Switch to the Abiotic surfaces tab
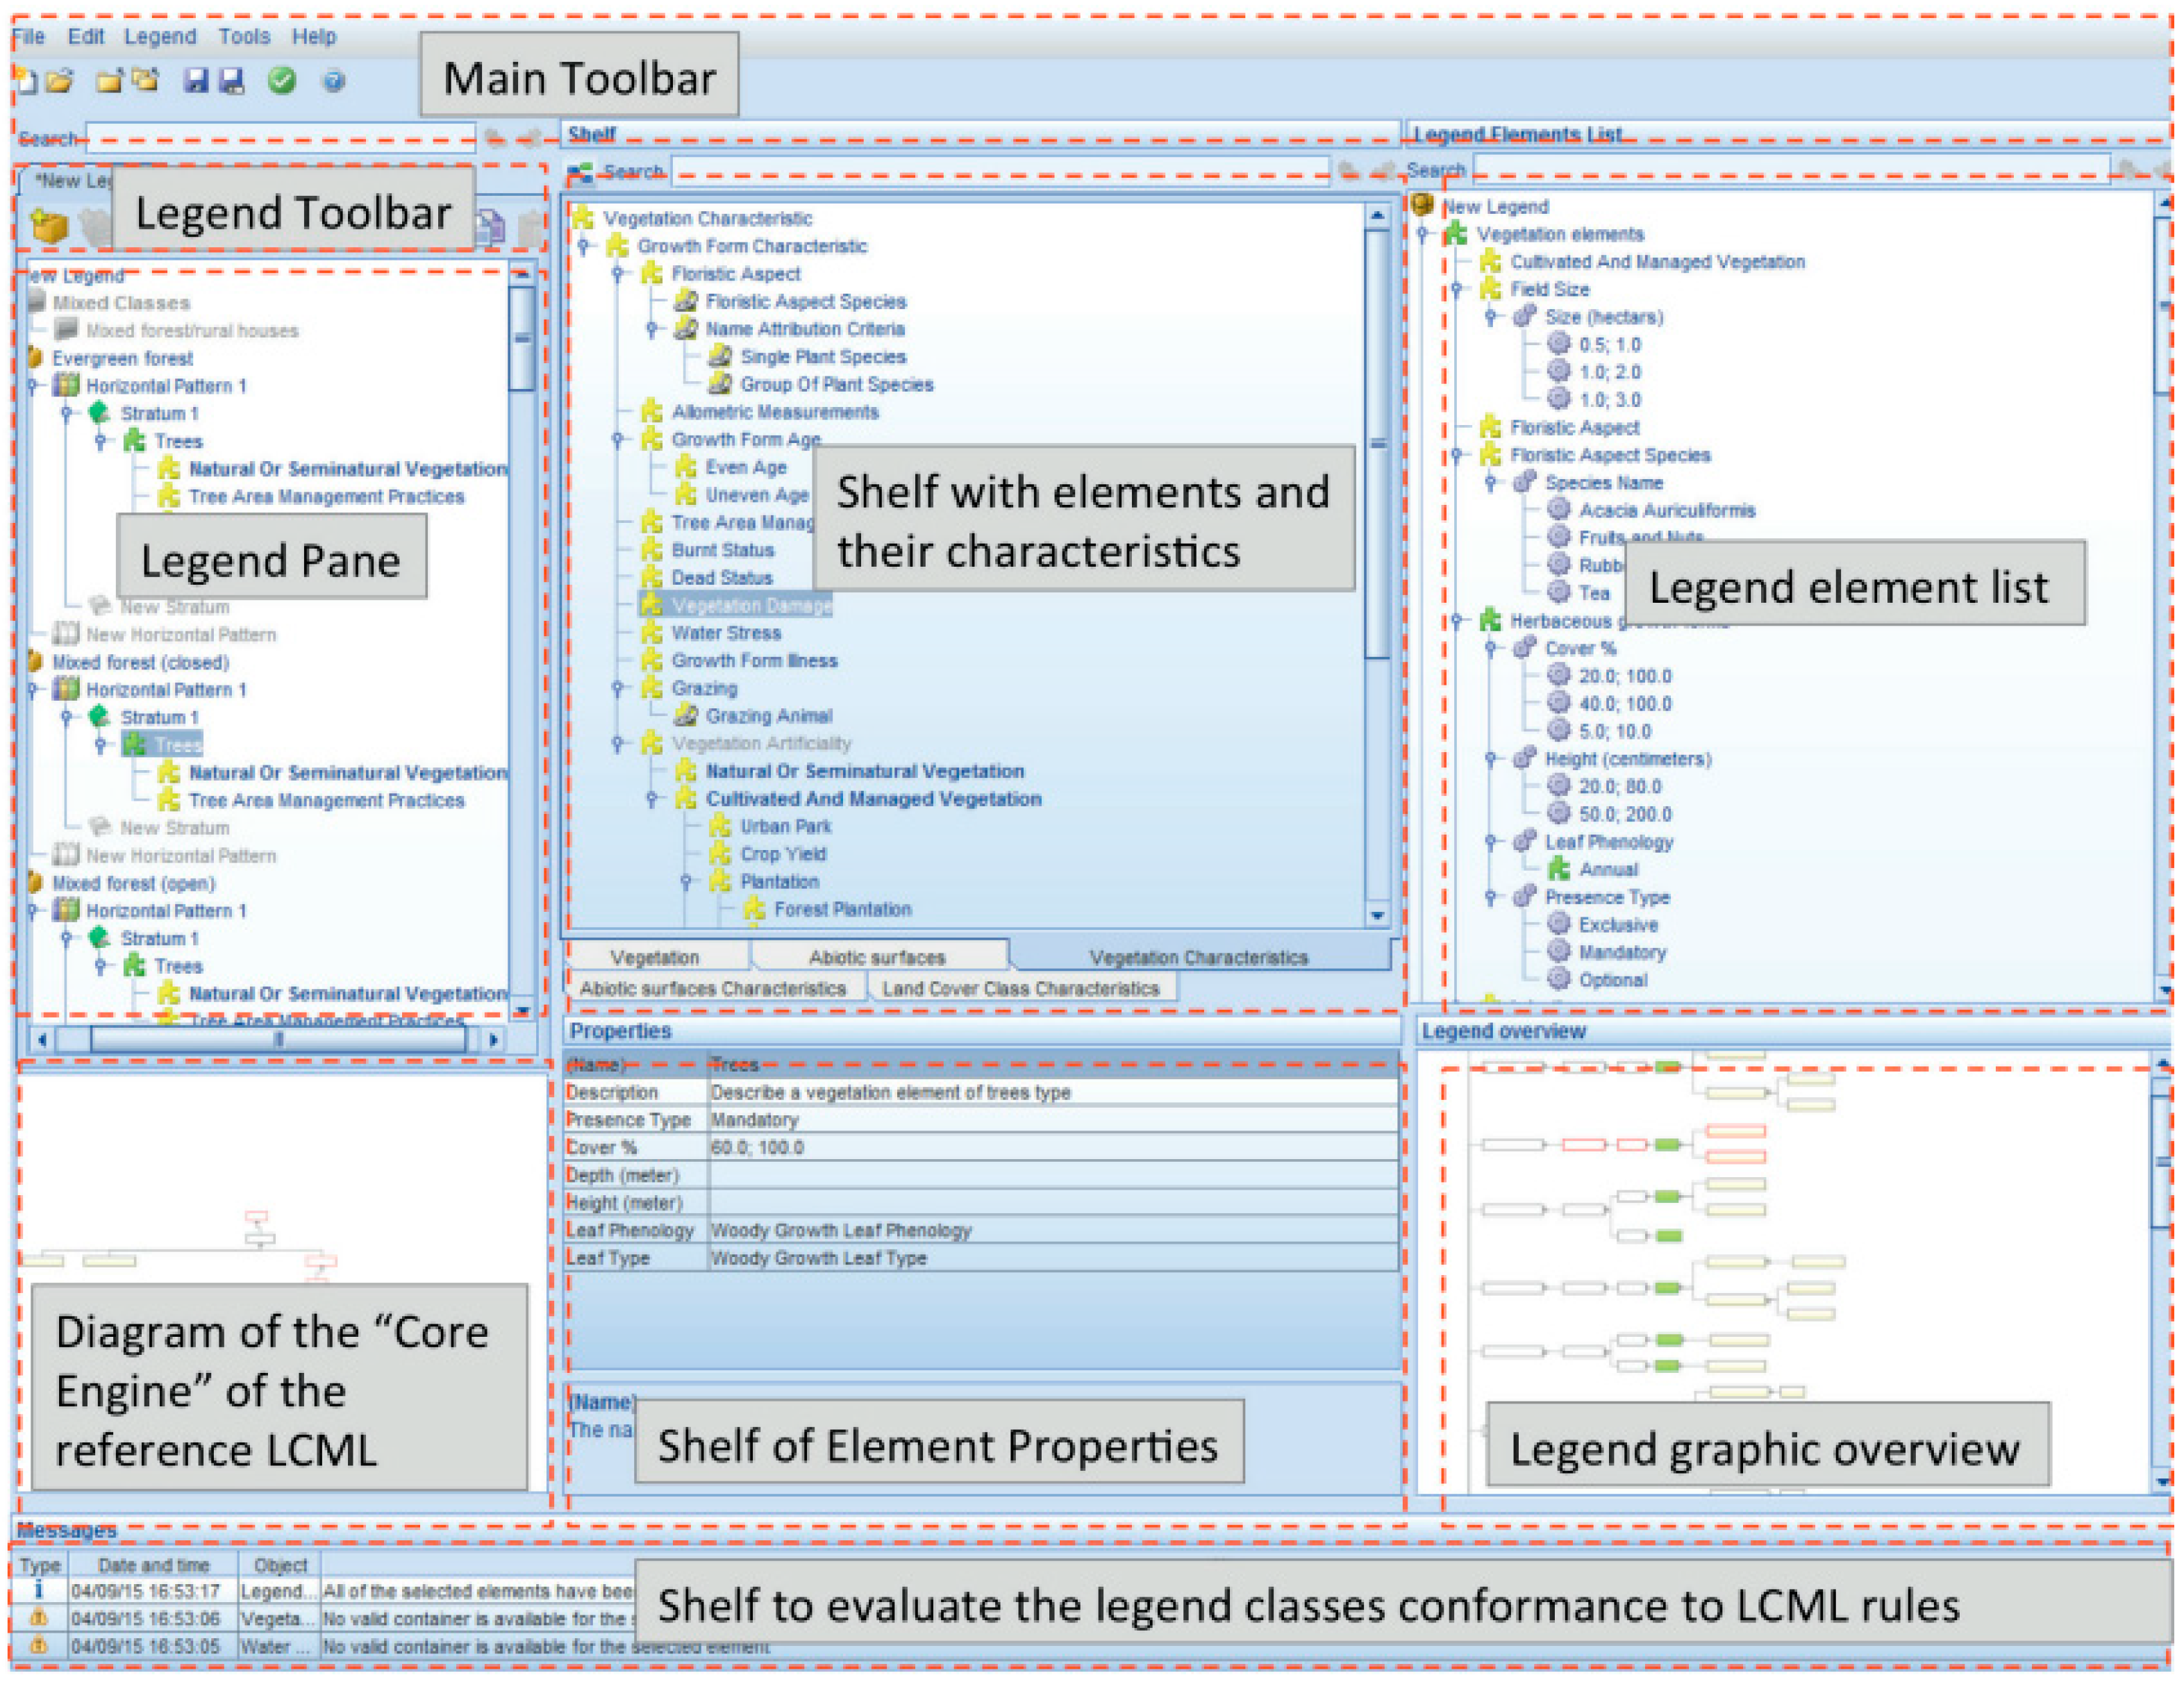 [x=876, y=958]
